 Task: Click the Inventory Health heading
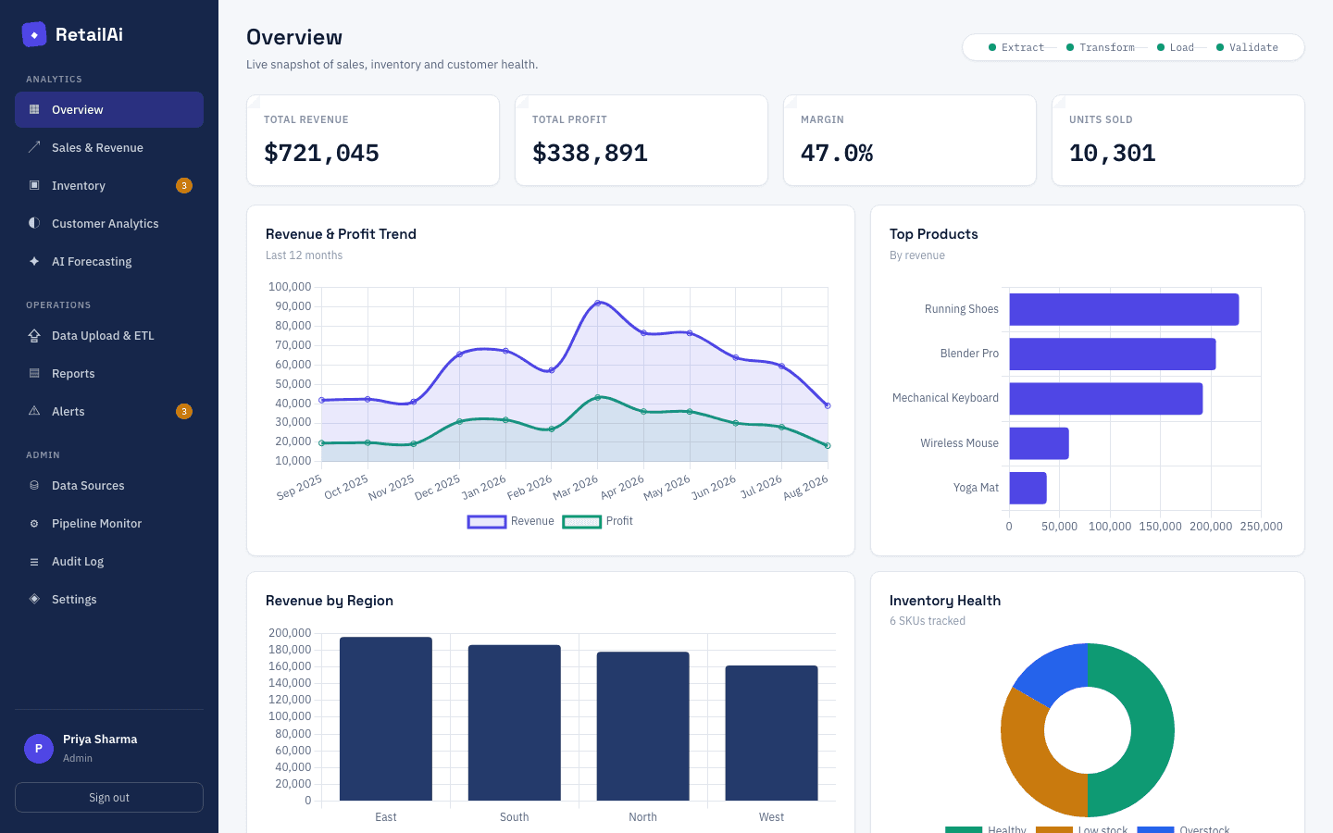(x=945, y=601)
